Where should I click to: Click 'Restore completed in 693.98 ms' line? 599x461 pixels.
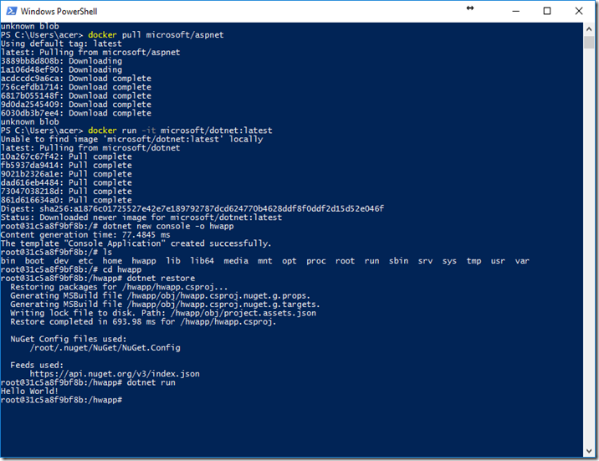143,322
